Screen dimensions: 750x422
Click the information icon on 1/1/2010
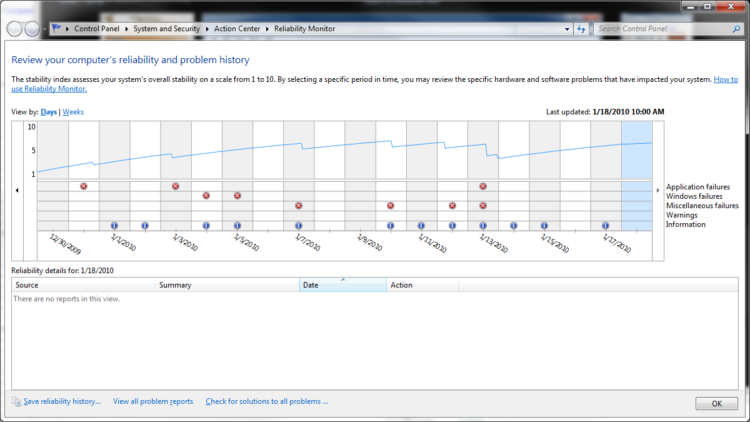pyautogui.click(x=114, y=226)
